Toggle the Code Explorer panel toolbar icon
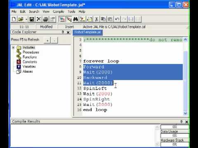198x148 pixels. pyautogui.click(x=62, y=19)
